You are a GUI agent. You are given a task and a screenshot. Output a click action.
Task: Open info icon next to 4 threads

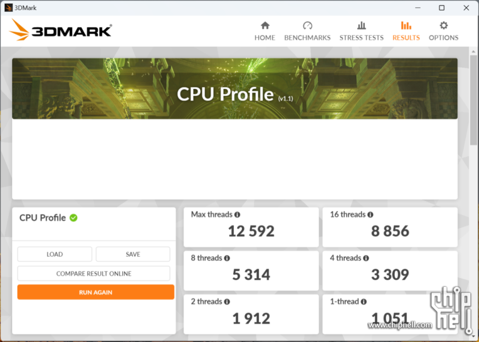point(366,259)
